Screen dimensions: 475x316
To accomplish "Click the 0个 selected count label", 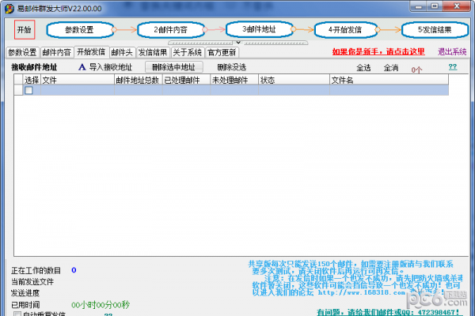I will [416, 70].
